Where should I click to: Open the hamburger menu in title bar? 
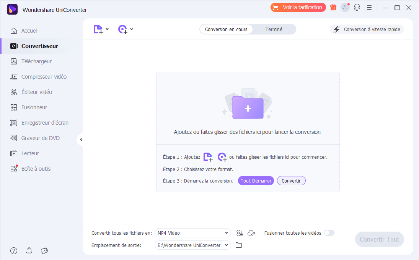coord(369,7)
